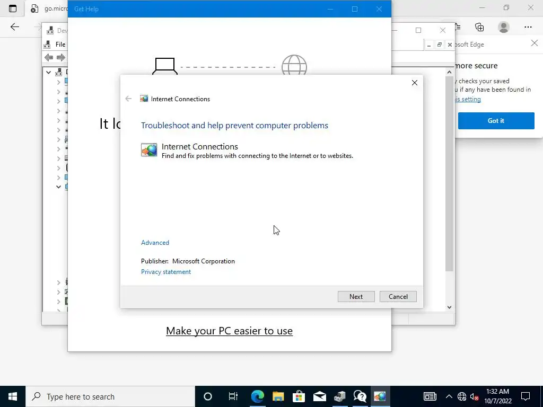The width and height of the screenshot is (543, 407).
Task: Open the File menu in Device Manager
Action: click(x=60, y=45)
